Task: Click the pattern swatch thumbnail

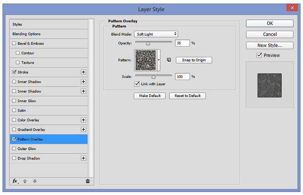Action: click(146, 60)
